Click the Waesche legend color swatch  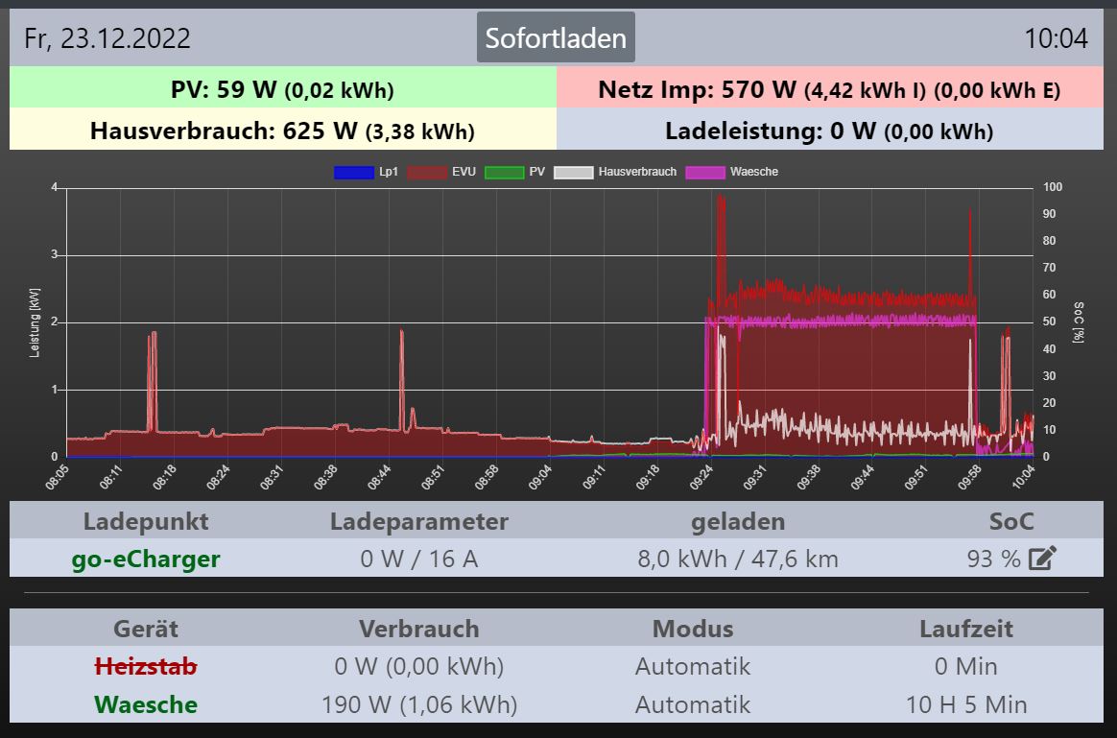[x=705, y=172]
